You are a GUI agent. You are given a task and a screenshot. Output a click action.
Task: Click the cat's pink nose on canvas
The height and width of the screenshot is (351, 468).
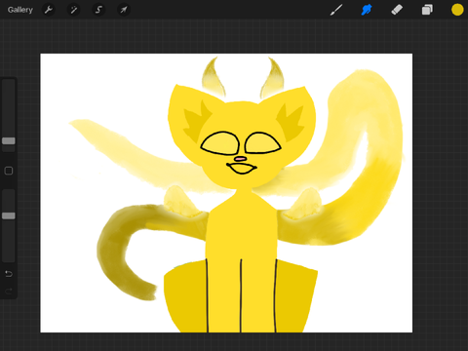[x=241, y=159]
